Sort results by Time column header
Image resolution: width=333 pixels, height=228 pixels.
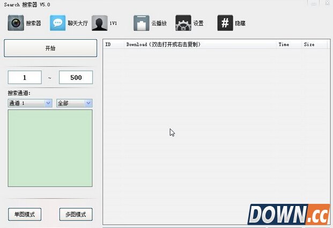click(x=288, y=45)
